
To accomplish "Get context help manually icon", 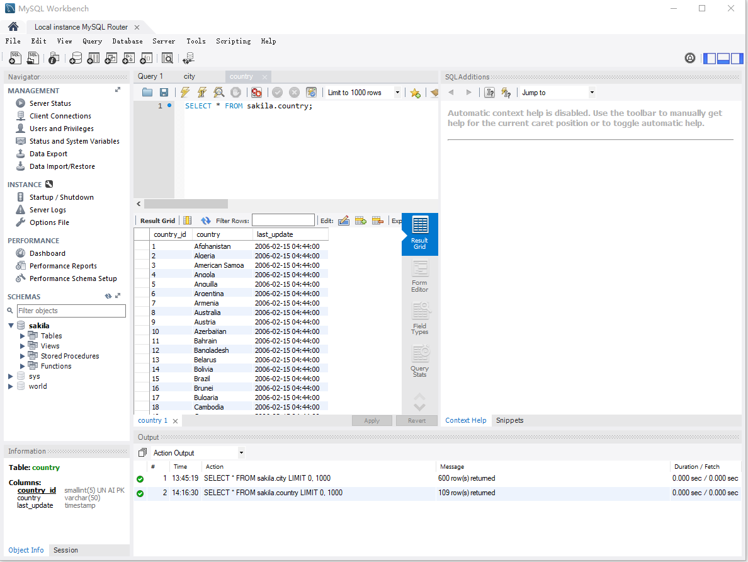I will coord(489,93).
